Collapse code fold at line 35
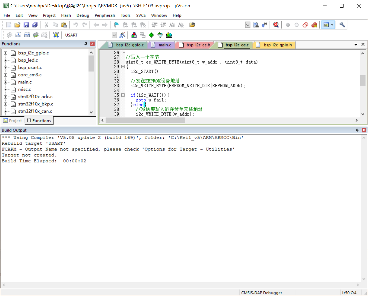The image size is (368, 296). (123, 95)
